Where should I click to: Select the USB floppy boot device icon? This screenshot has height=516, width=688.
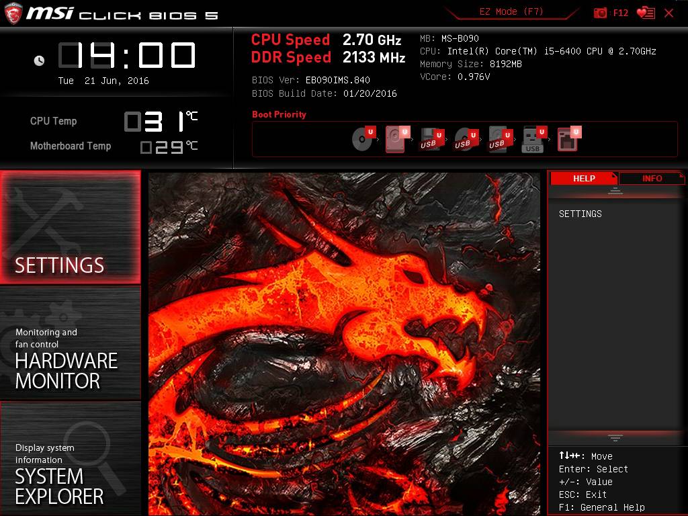pos(432,140)
